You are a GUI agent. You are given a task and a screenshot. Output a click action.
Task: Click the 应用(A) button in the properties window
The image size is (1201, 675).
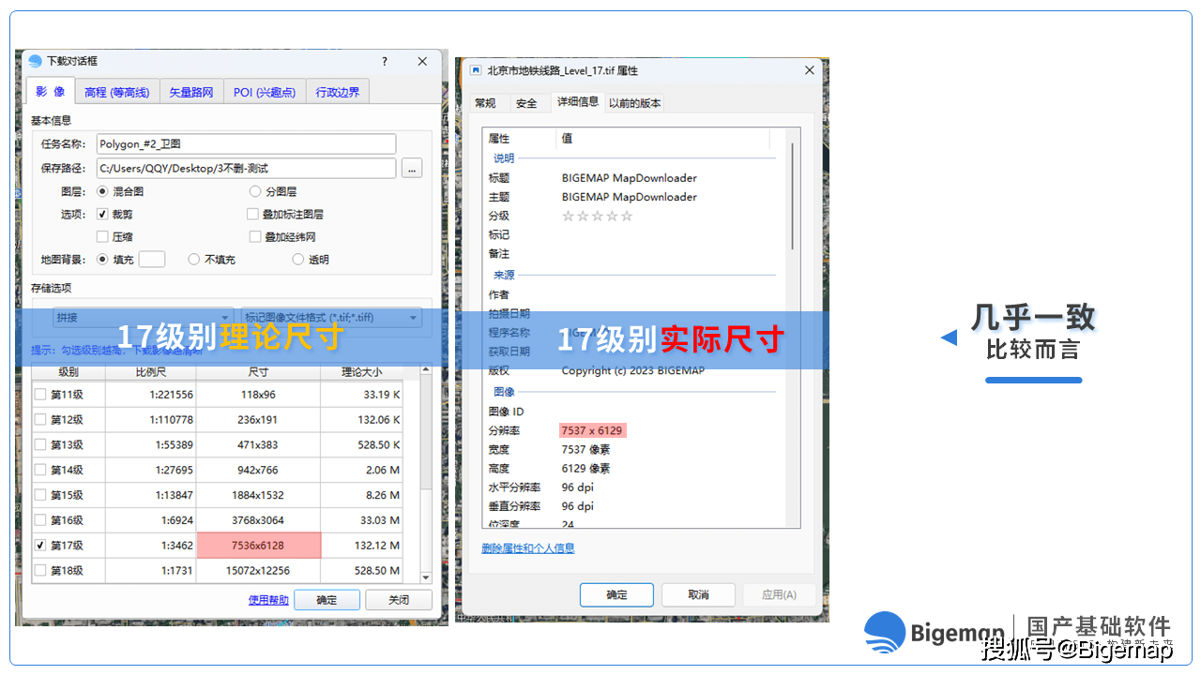[x=779, y=594]
